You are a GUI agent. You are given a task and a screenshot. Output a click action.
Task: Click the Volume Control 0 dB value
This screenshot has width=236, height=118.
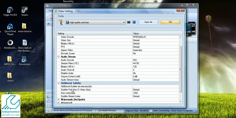tap(156, 76)
